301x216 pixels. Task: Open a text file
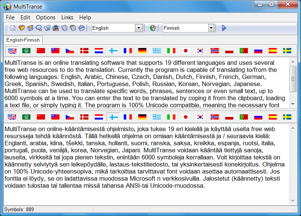pyautogui.click(x=21, y=28)
